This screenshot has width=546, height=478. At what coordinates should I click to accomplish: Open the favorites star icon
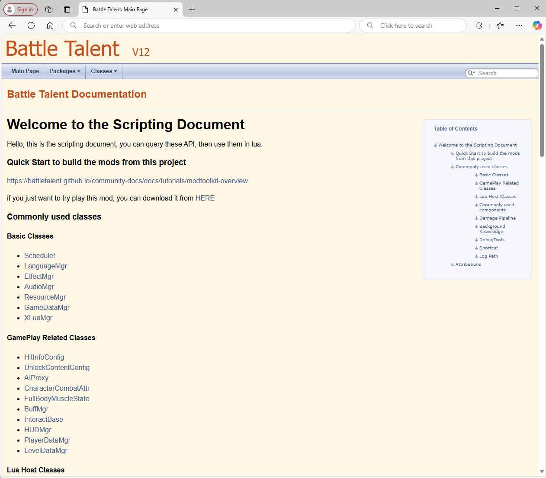pos(500,25)
